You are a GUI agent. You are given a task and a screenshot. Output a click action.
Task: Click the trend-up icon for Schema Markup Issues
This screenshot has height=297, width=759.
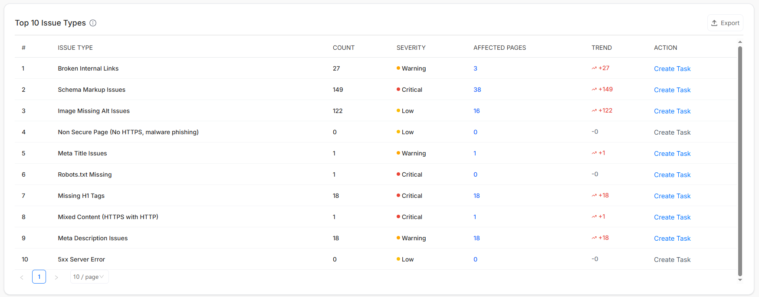pos(594,89)
